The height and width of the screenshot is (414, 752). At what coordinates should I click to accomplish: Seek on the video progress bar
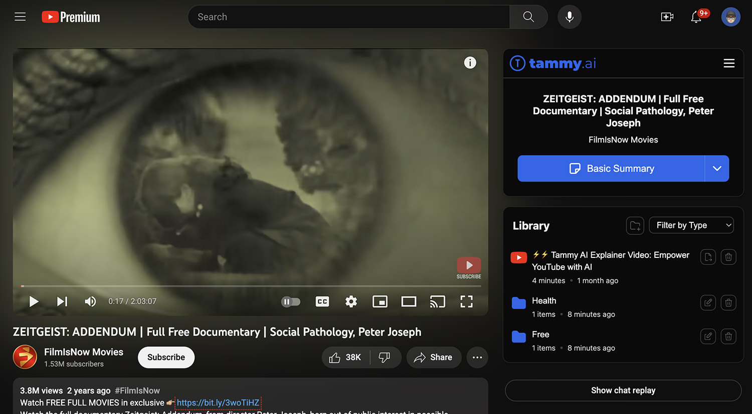click(251, 286)
